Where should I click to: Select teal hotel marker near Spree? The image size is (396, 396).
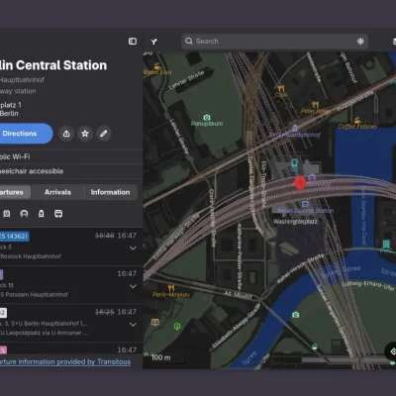click(x=386, y=245)
